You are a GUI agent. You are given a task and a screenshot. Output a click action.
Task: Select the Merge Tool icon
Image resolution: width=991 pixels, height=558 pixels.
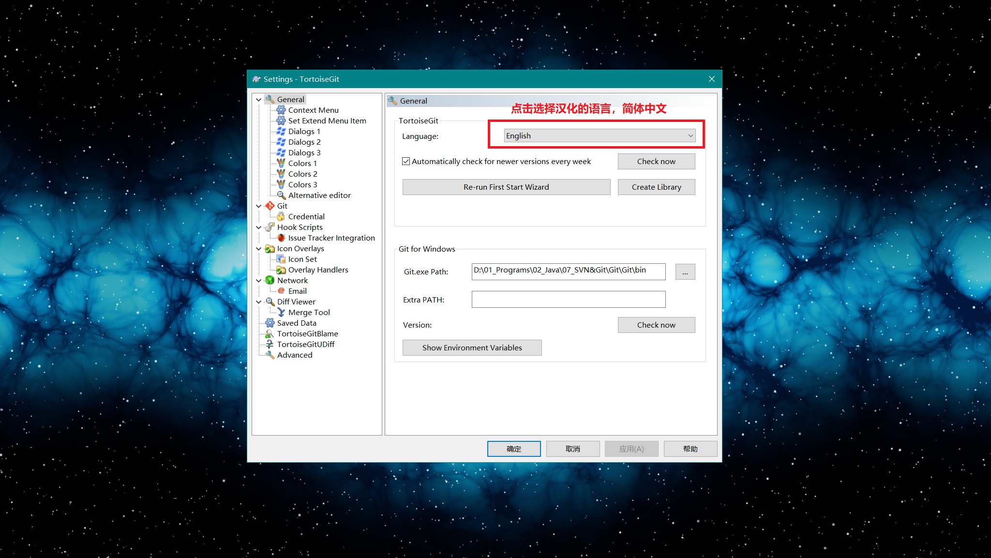pos(281,312)
